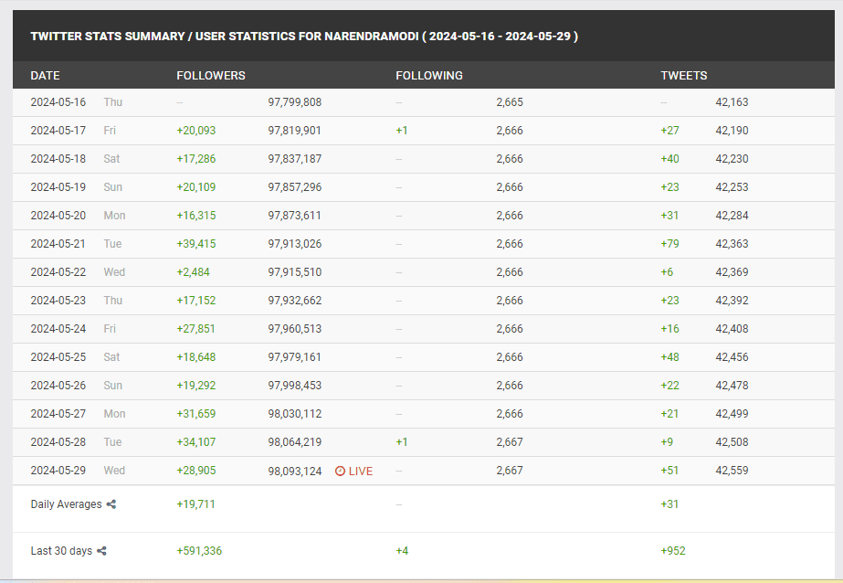This screenshot has width=843, height=583.
Task: Click the FOLLOWERS column header
Action: click(210, 76)
